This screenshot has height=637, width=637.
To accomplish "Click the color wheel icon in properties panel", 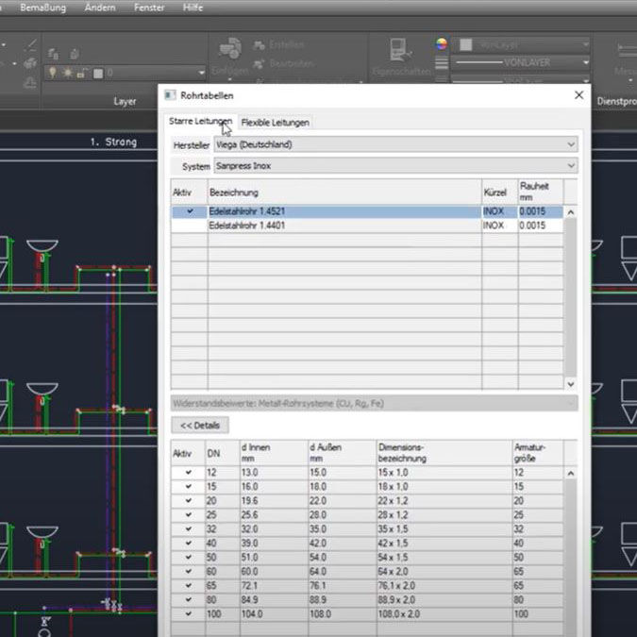I will [x=442, y=43].
